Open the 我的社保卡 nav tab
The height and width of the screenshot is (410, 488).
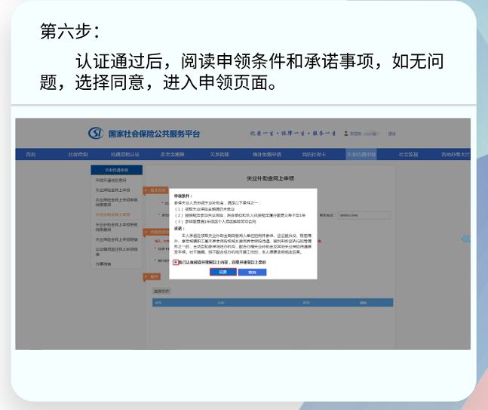(314, 154)
